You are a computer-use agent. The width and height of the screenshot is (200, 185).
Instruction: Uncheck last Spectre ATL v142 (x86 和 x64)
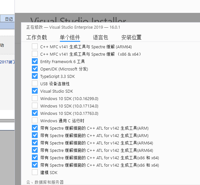tap(35, 165)
